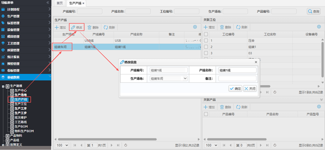Viewport: 325px width, 150px height.
Task: Toggle select-all checkbox in 关联产品 header
Action: tap(206, 114)
